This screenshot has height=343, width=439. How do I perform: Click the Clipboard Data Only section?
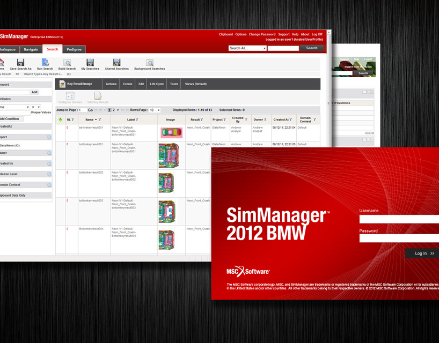pyautogui.click(x=25, y=196)
